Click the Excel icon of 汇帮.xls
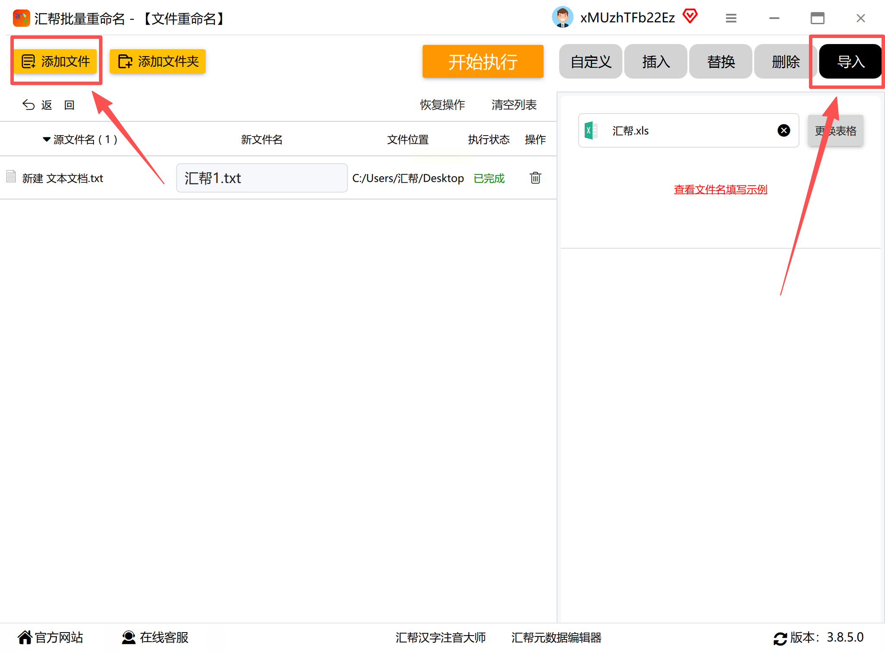This screenshot has width=885, height=652. 590,130
